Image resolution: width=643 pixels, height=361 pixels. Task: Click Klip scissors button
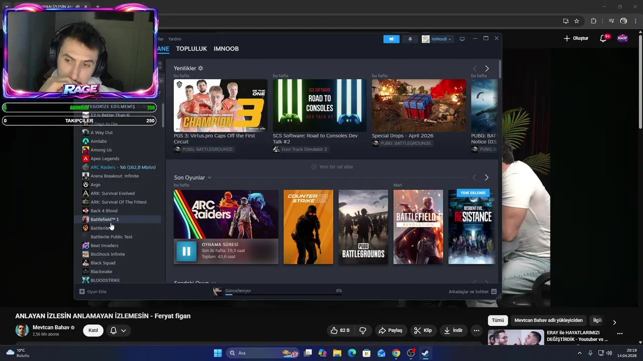(422, 330)
